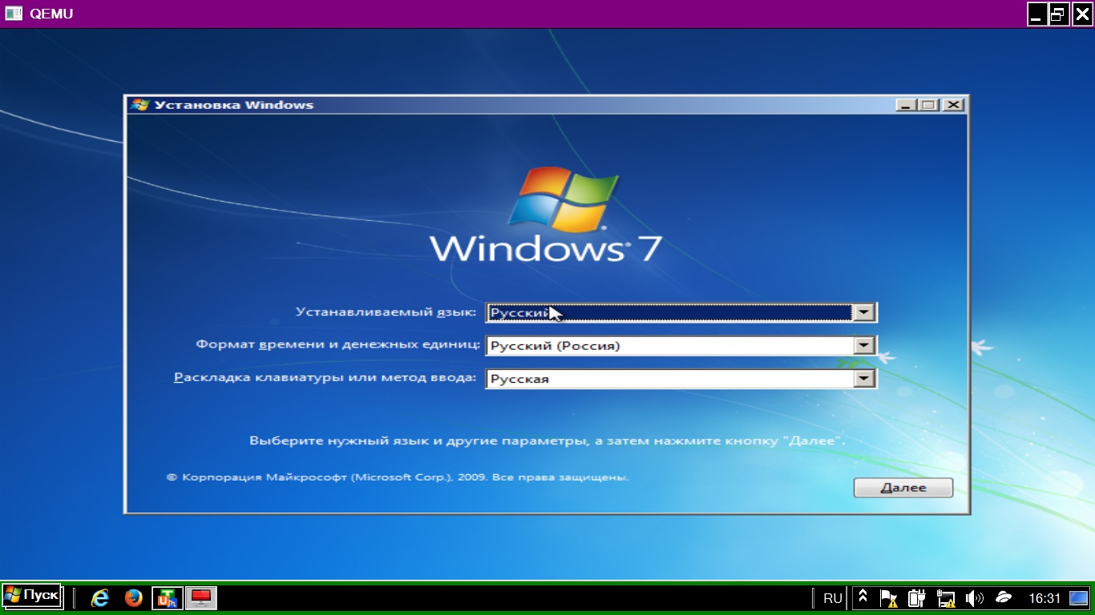This screenshot has width=1095, height=615.
Task: Click the Корпорация Майкрософт copyright text
Action: [x=398, y=476]
